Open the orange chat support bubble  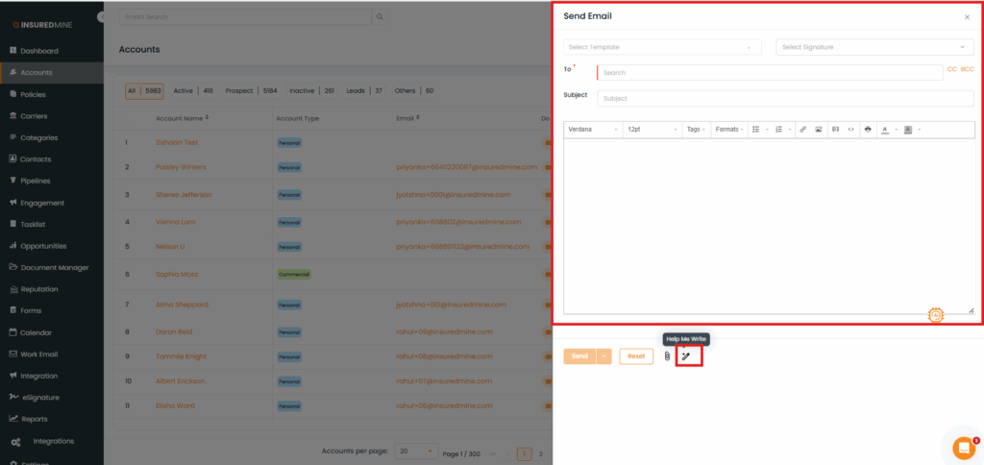click(963, 448)
